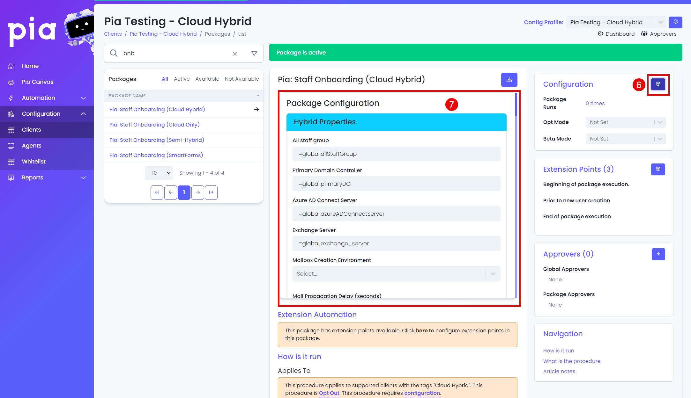
Task: Click the Reports presentation icon
Action: coord(11,177)
